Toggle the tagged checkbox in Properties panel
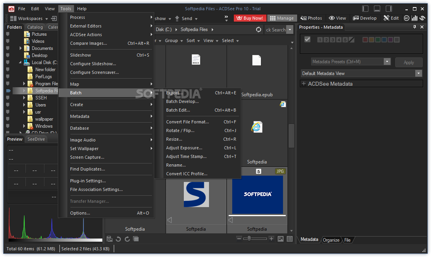This screenshot has width=431, height=257. tap(307, 40)
